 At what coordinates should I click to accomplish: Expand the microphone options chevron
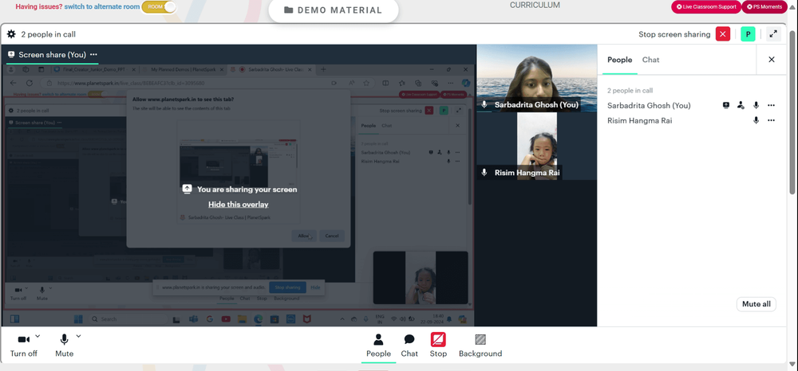[x=78, y=336]
